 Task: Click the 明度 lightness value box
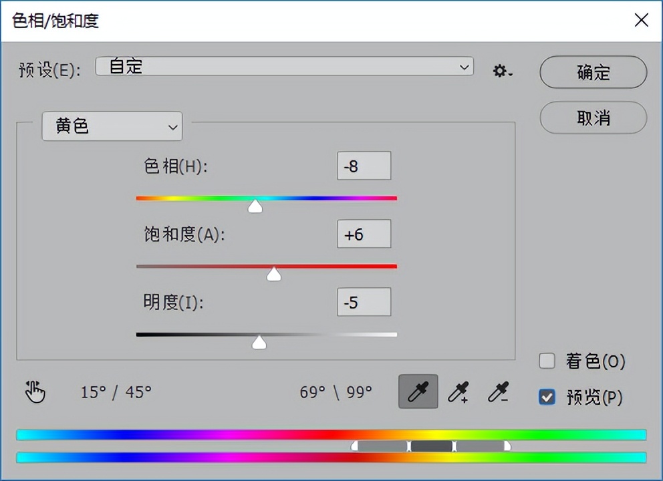pos(364,302)
